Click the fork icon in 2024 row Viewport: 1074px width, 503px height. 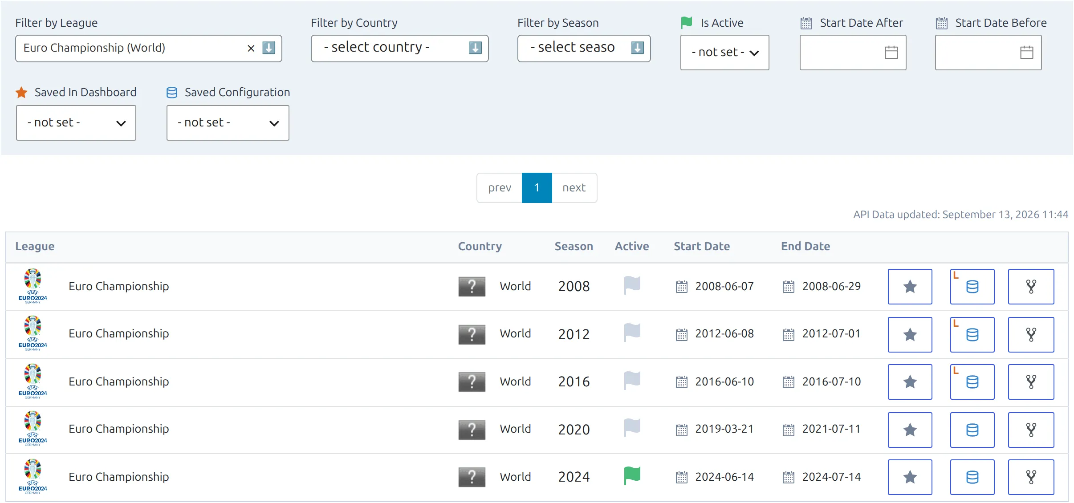pyautogui.click(x=1031, y=477)
